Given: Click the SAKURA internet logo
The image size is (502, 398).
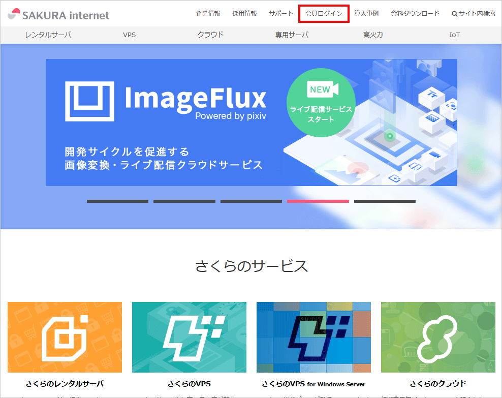Looking at the screenshot, I should tap(58, 14).
